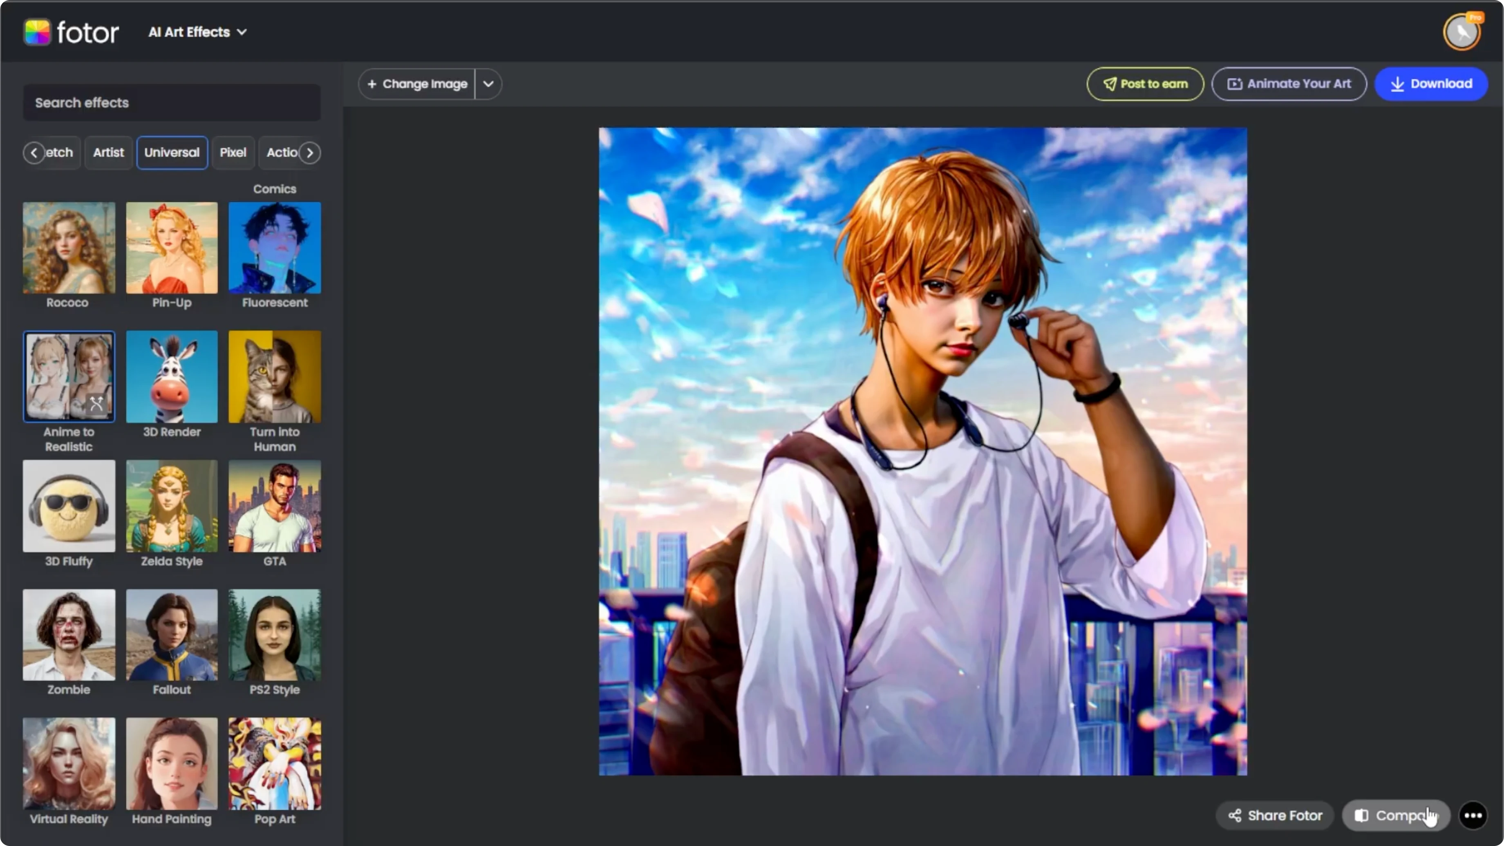Image resolution: width=1504 pixels, height=846 pixels.
Task: Select the Pop Art effect thumbnail
Action: point(274,764)
